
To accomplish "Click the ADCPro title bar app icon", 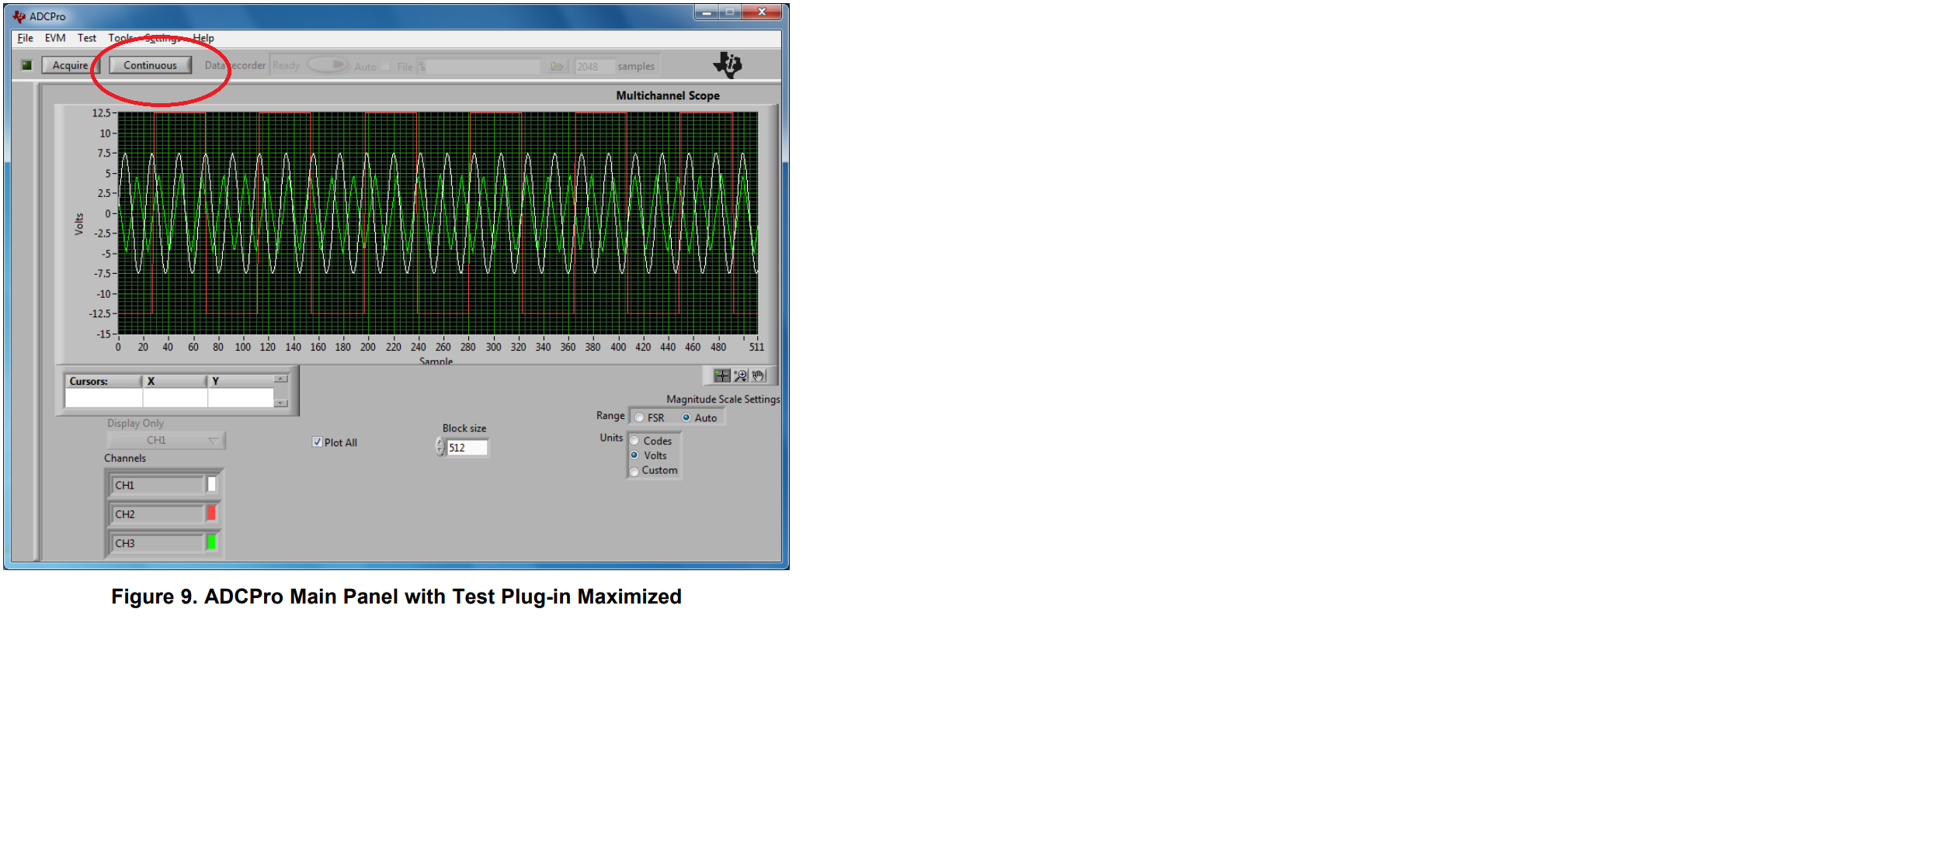I will point(19,16).
